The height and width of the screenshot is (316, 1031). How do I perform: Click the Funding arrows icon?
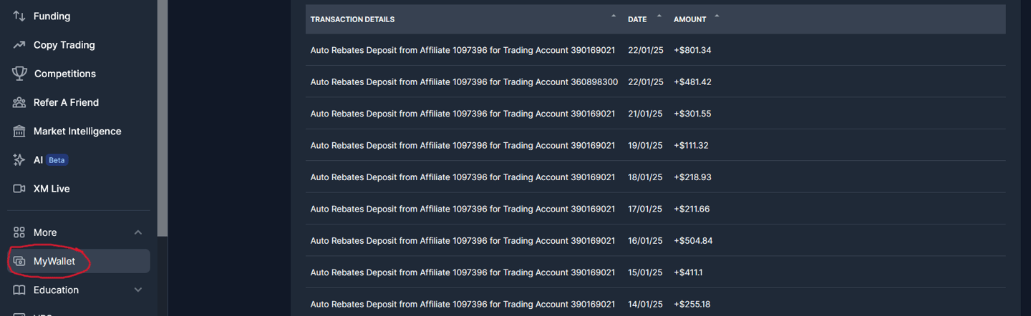19,16
